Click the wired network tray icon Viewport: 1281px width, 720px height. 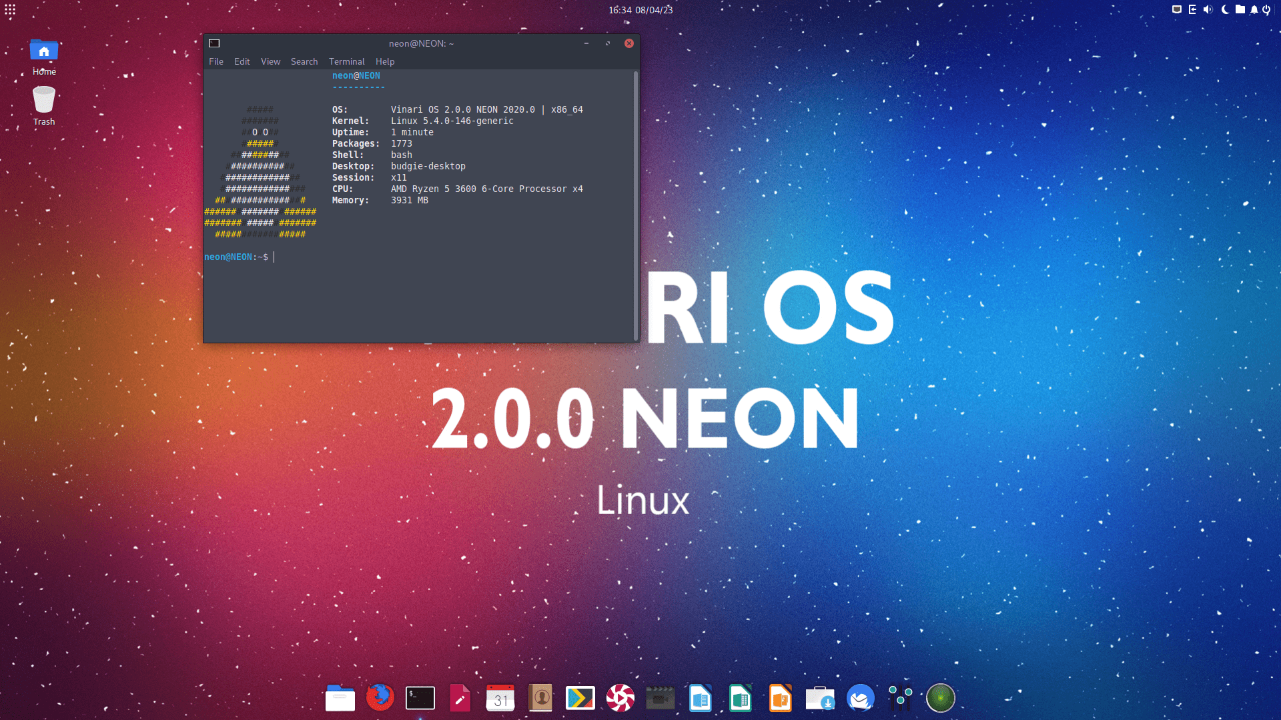1177,9
